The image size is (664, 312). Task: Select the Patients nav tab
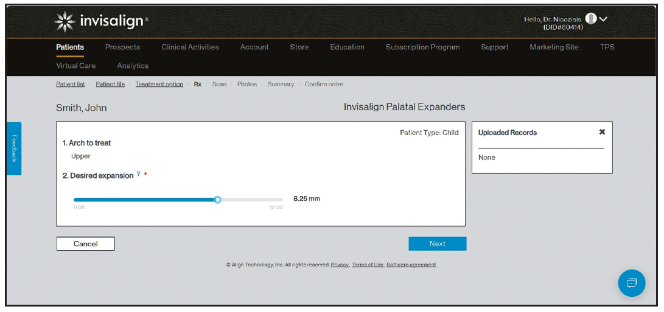click(x=70, y=47)
